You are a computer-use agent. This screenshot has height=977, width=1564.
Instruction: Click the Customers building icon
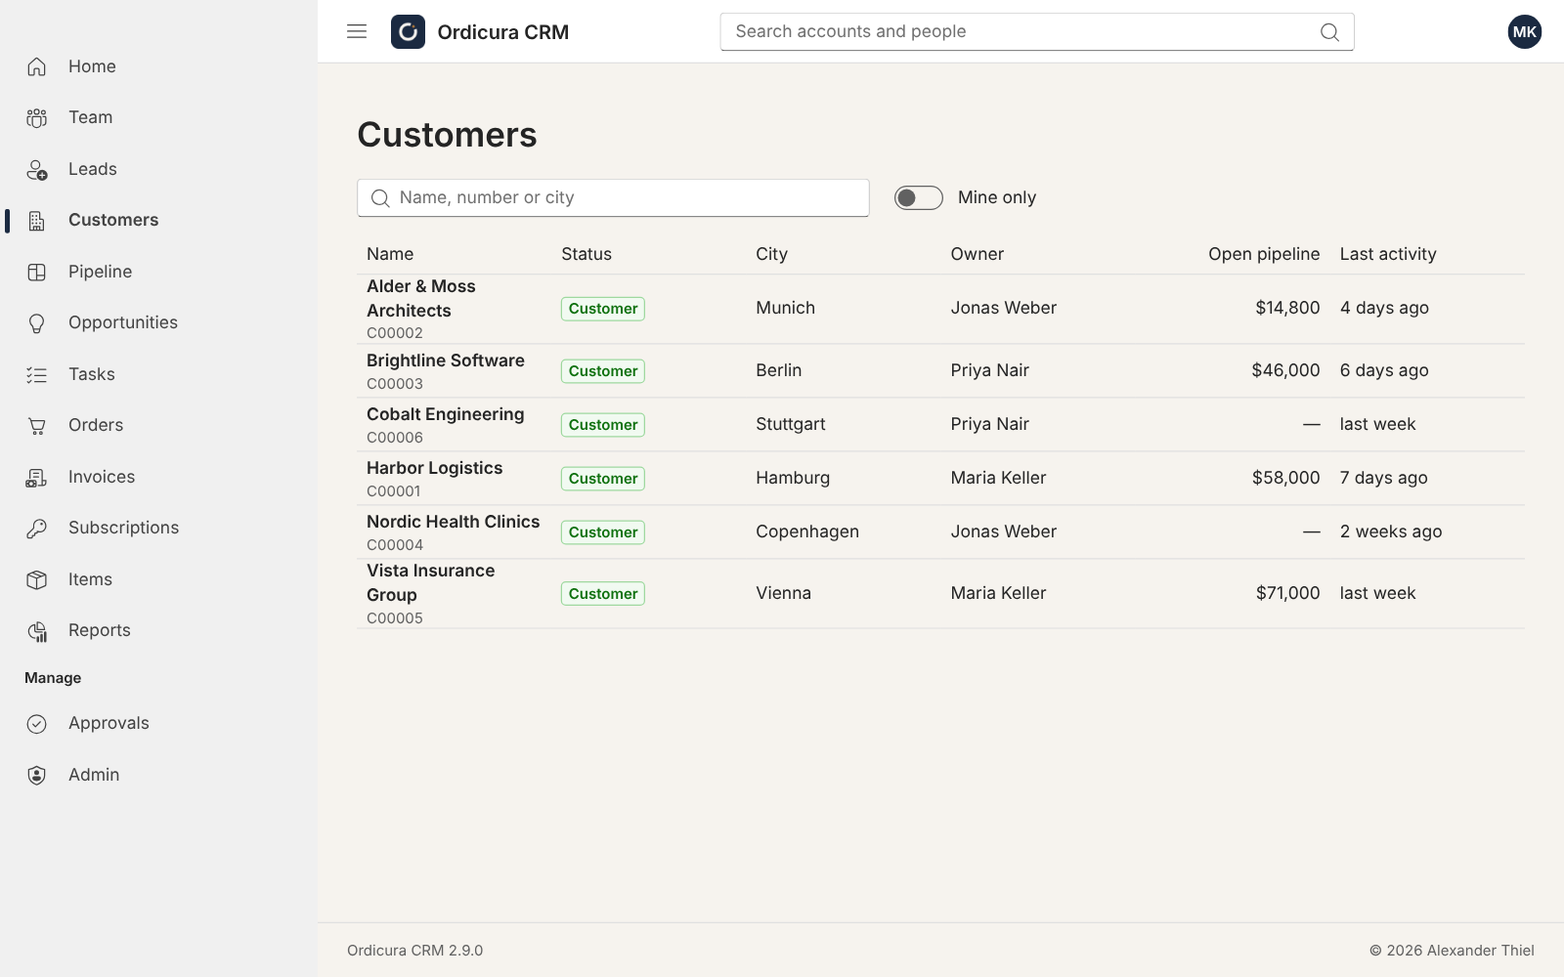click(x=37, y=221)
